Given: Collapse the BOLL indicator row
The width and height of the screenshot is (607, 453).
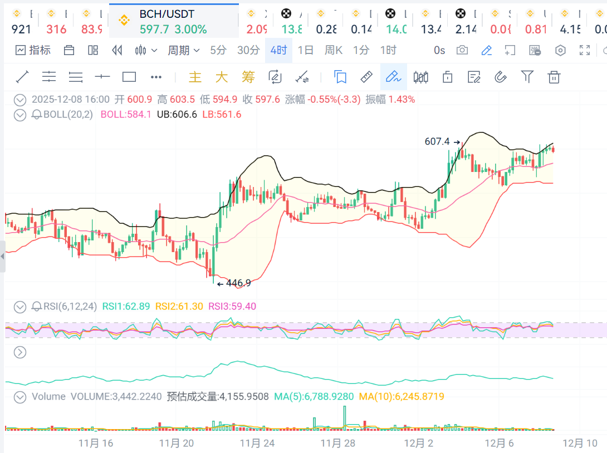Looking at the screenshot, I should pyautogui.click(x=20, y=115).
